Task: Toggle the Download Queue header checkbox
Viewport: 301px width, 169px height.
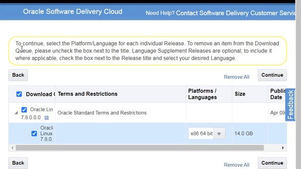Action: (19, 94)
